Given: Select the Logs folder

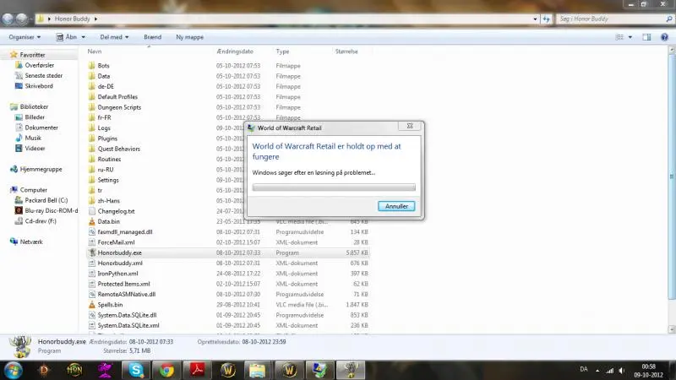Looking at the screenshot, I should coord(104,128).
